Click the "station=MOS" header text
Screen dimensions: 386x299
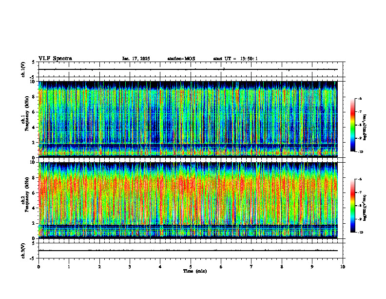(x=181, y=59)
